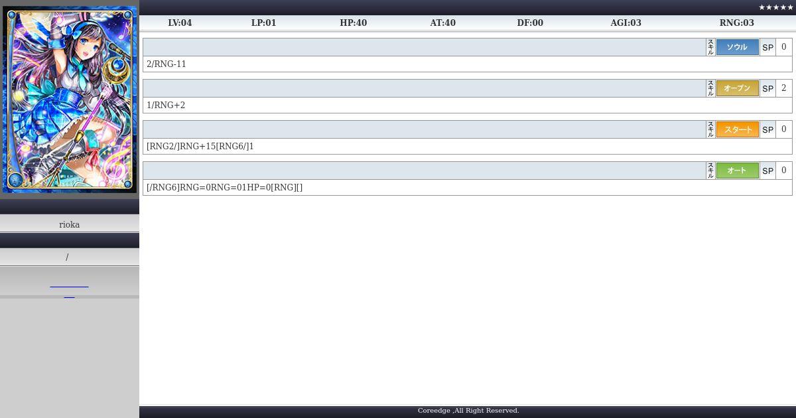Select the DF:00 stat

coord(530,23)
